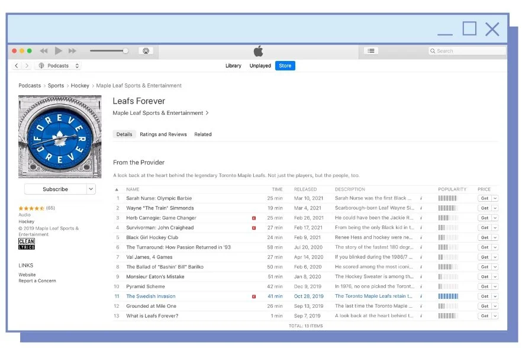Expand Get dropdown for Sarah Nurse episode

495,198
